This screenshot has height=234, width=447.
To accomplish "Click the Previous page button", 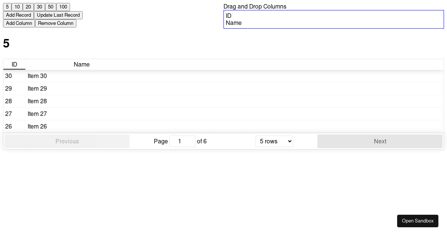I will tap(67, 141).
